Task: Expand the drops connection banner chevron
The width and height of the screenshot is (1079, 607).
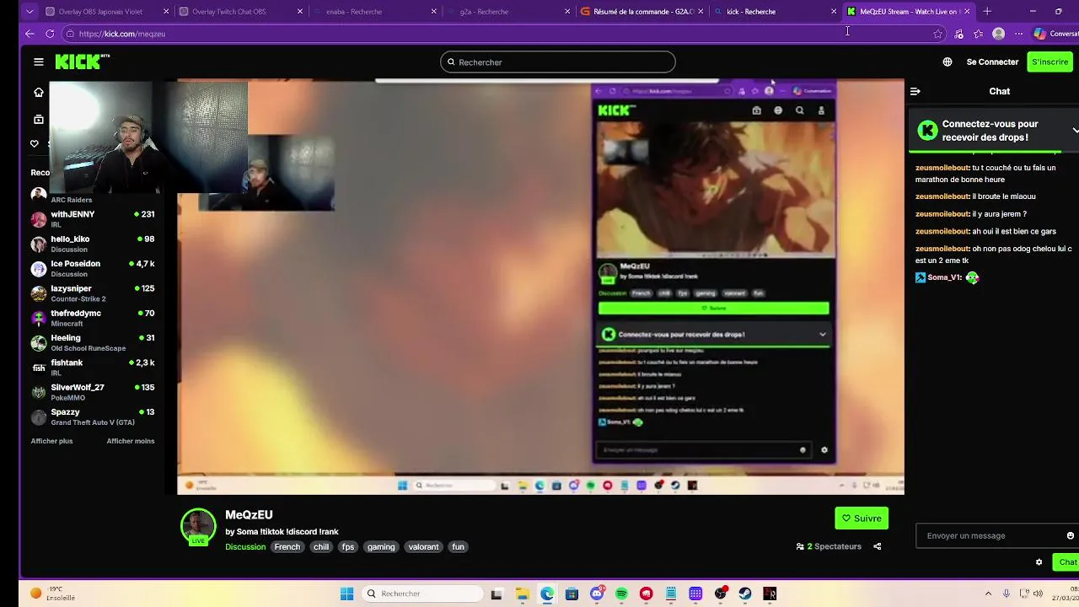Action: coord(1075,131)
